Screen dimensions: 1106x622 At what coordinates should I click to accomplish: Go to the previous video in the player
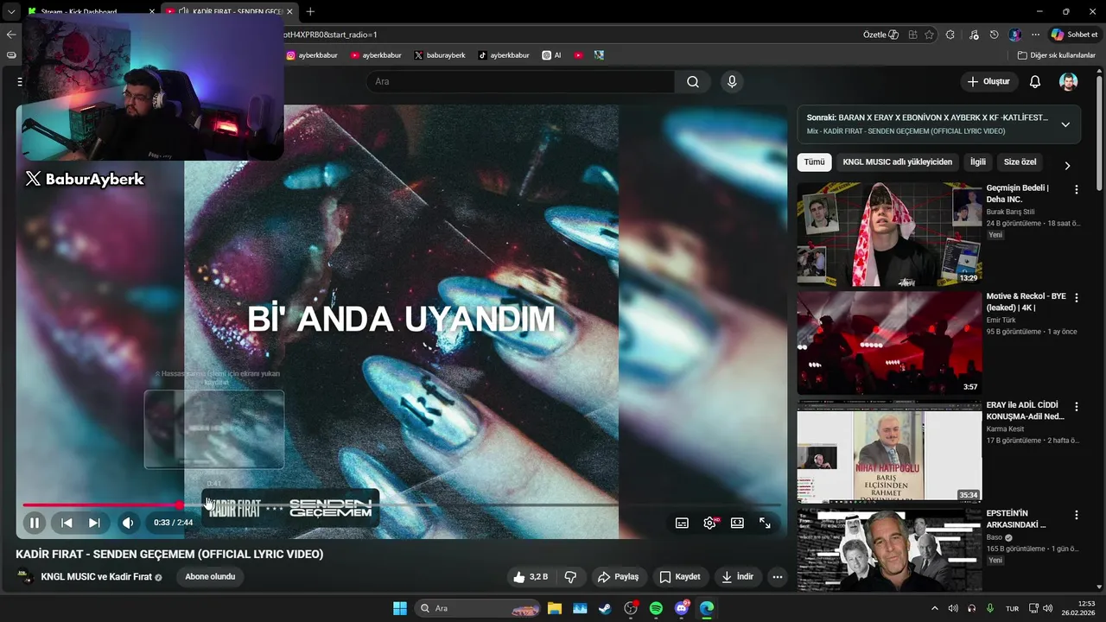pyautogui.click(x=67, y=523)
